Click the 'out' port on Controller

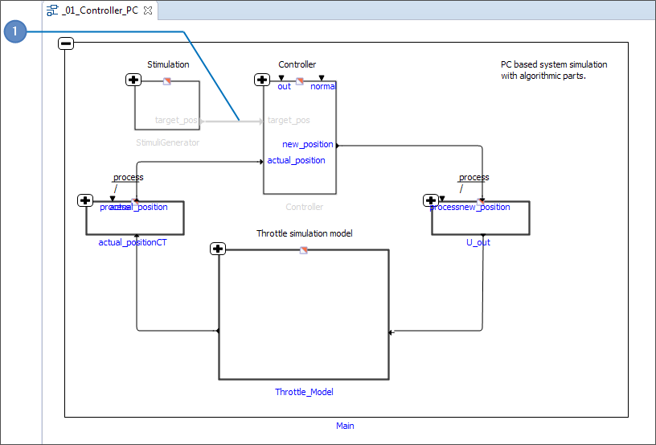tap(284, 86)
